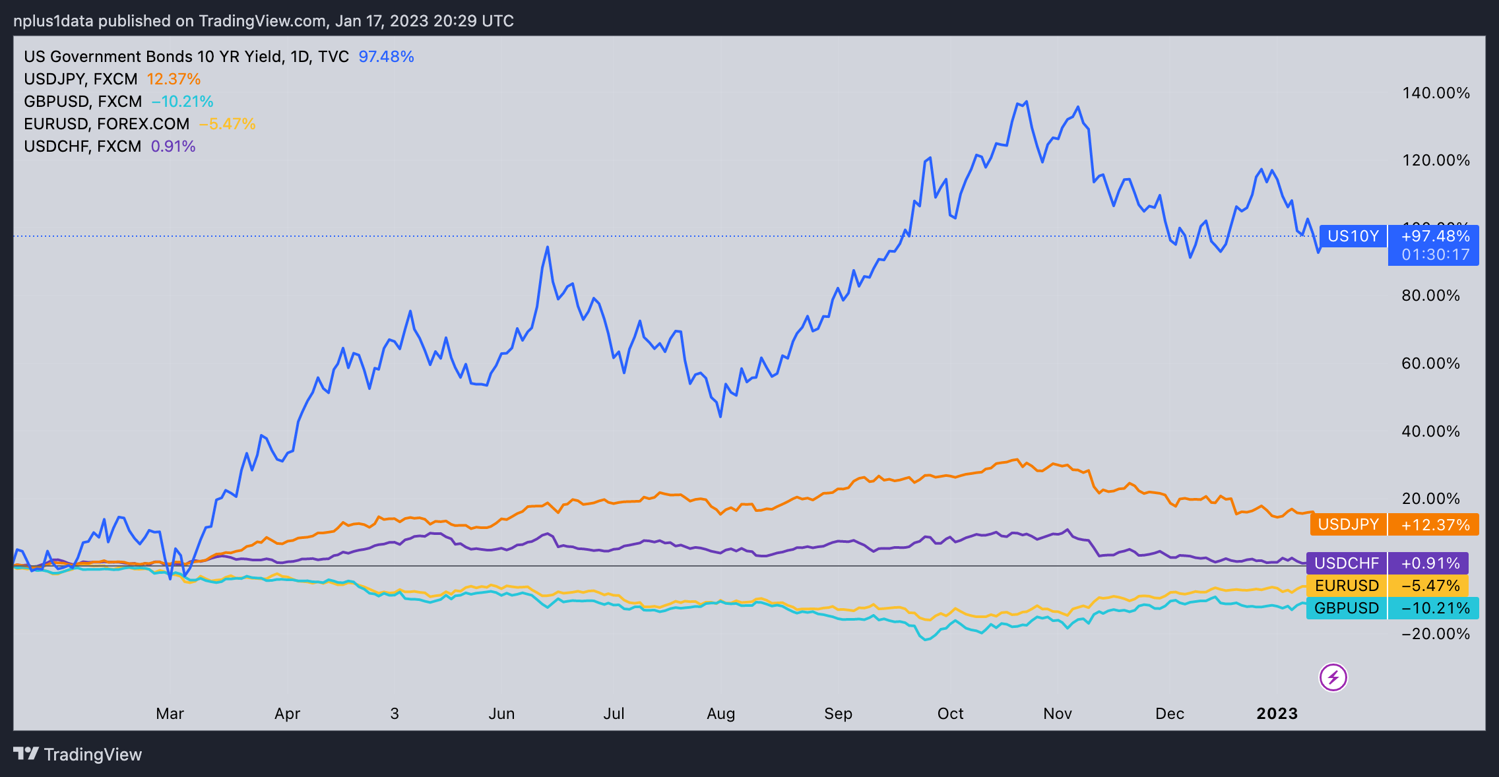Click the purple lightning bolt icon

pos(1333,677)
